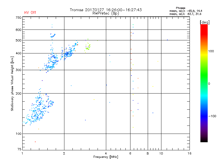Click the colorbar tick label "-100"
Viewport: 223px width, 167px height.
pyautogui.click(x=212, y=116)
